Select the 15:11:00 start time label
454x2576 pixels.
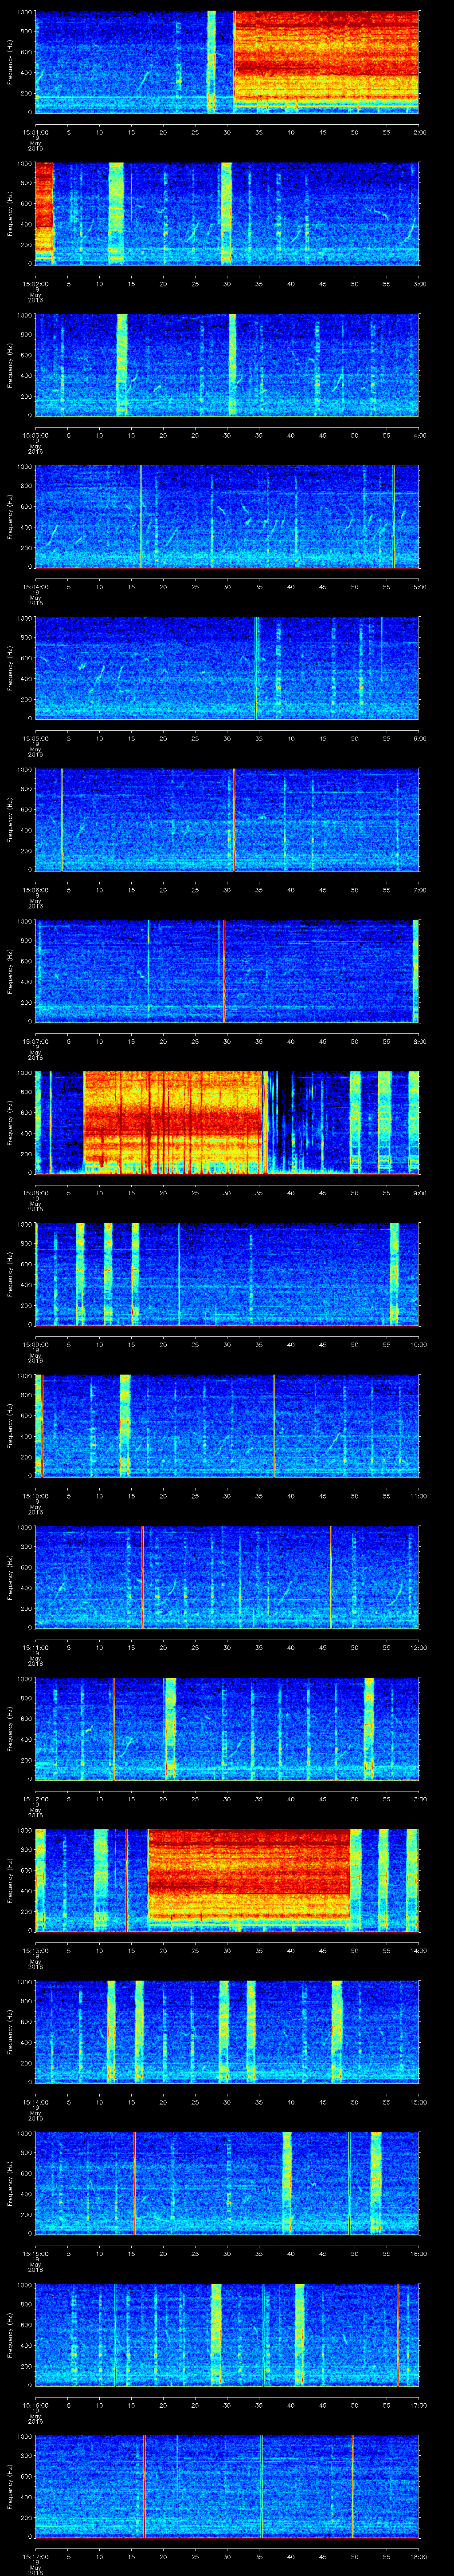click(36, 1647)
